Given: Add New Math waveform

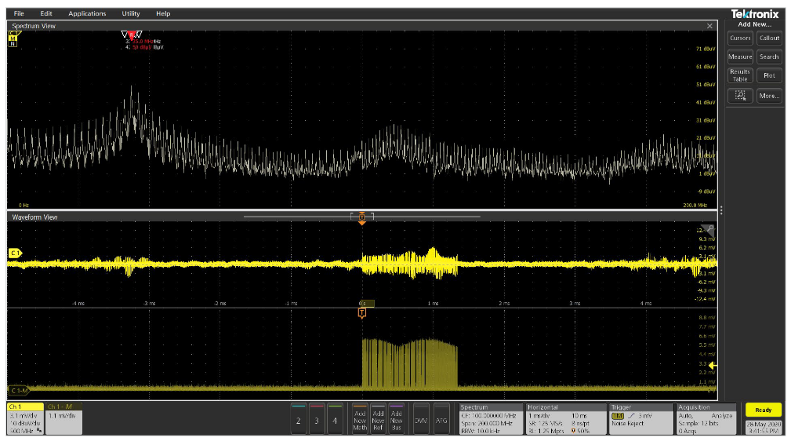Looking at the screenshot, I should [360, 419].
